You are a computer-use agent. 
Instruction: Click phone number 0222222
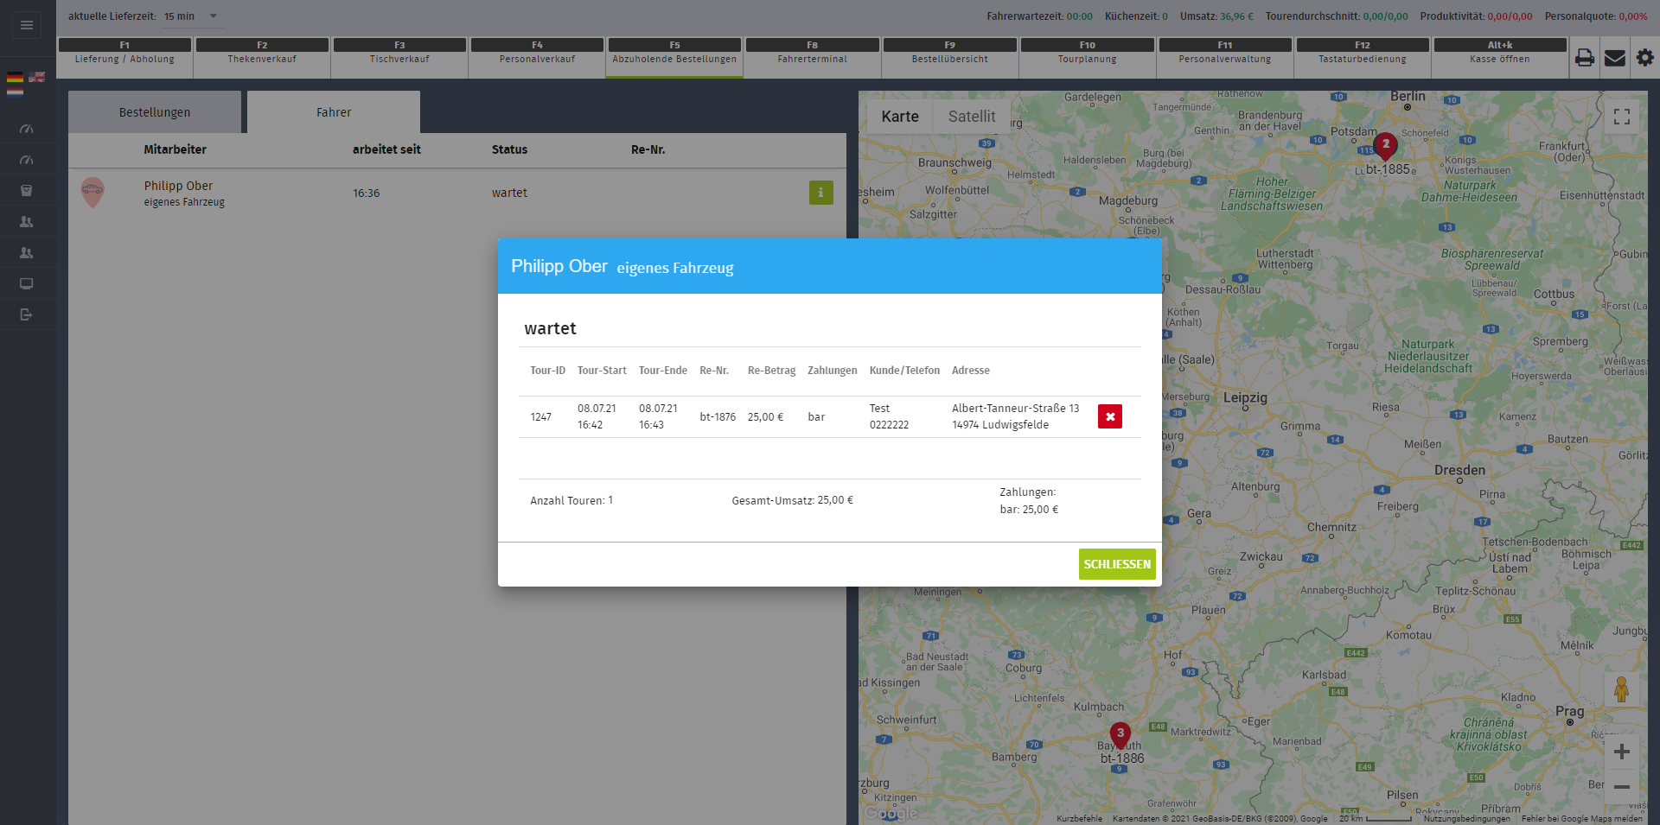889,425
